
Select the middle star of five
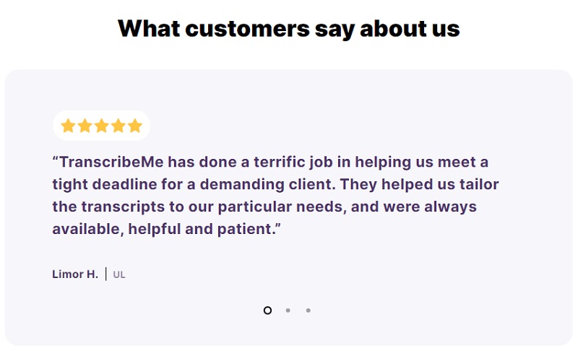tap(102, 126)
